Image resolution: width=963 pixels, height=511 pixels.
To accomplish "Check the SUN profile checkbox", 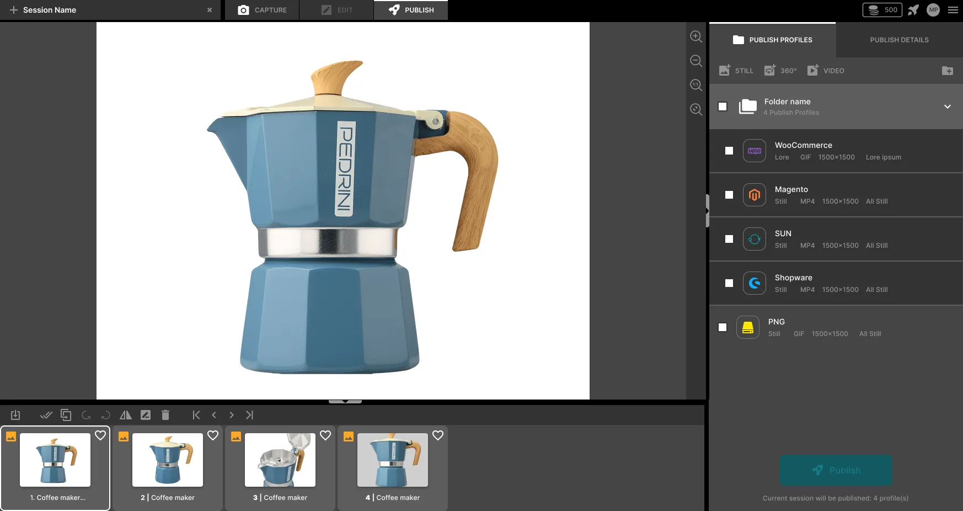I will click(729, 239).
